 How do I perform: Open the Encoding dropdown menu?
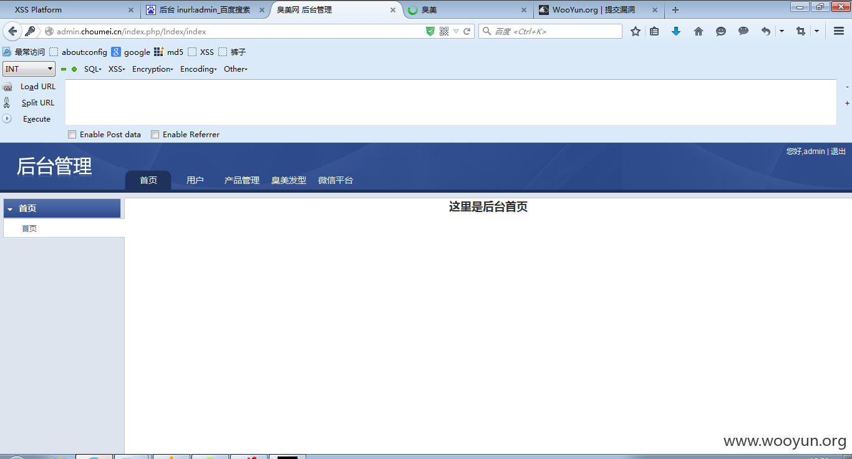[x=198, y=69]
